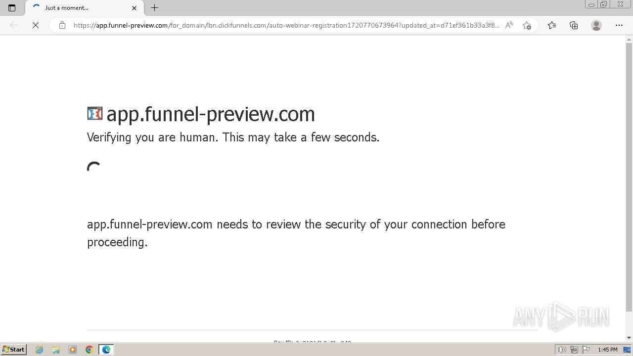The width and height of the screenshot is (633, 356).
Task: Click the back navigation arrow
Action: tap(14, 25)
